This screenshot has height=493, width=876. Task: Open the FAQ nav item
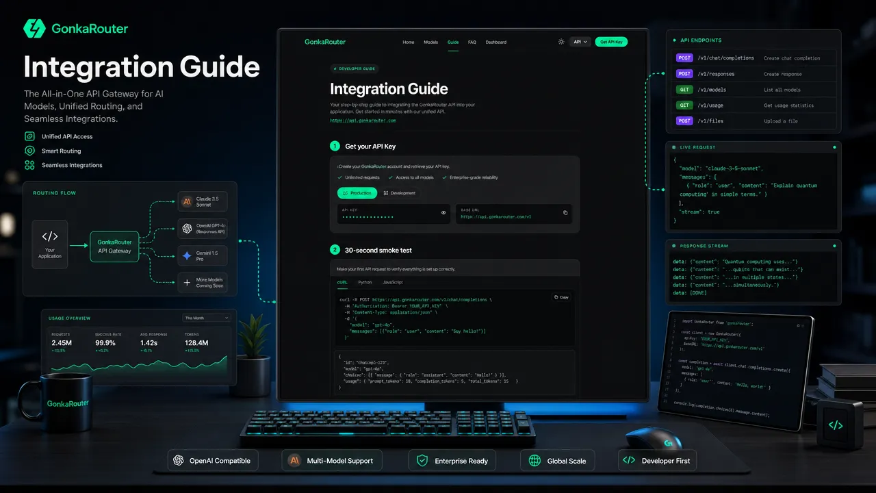[x=472, y=42]
